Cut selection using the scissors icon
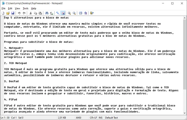This screenshot has height=120, width=187. (31, 13)
